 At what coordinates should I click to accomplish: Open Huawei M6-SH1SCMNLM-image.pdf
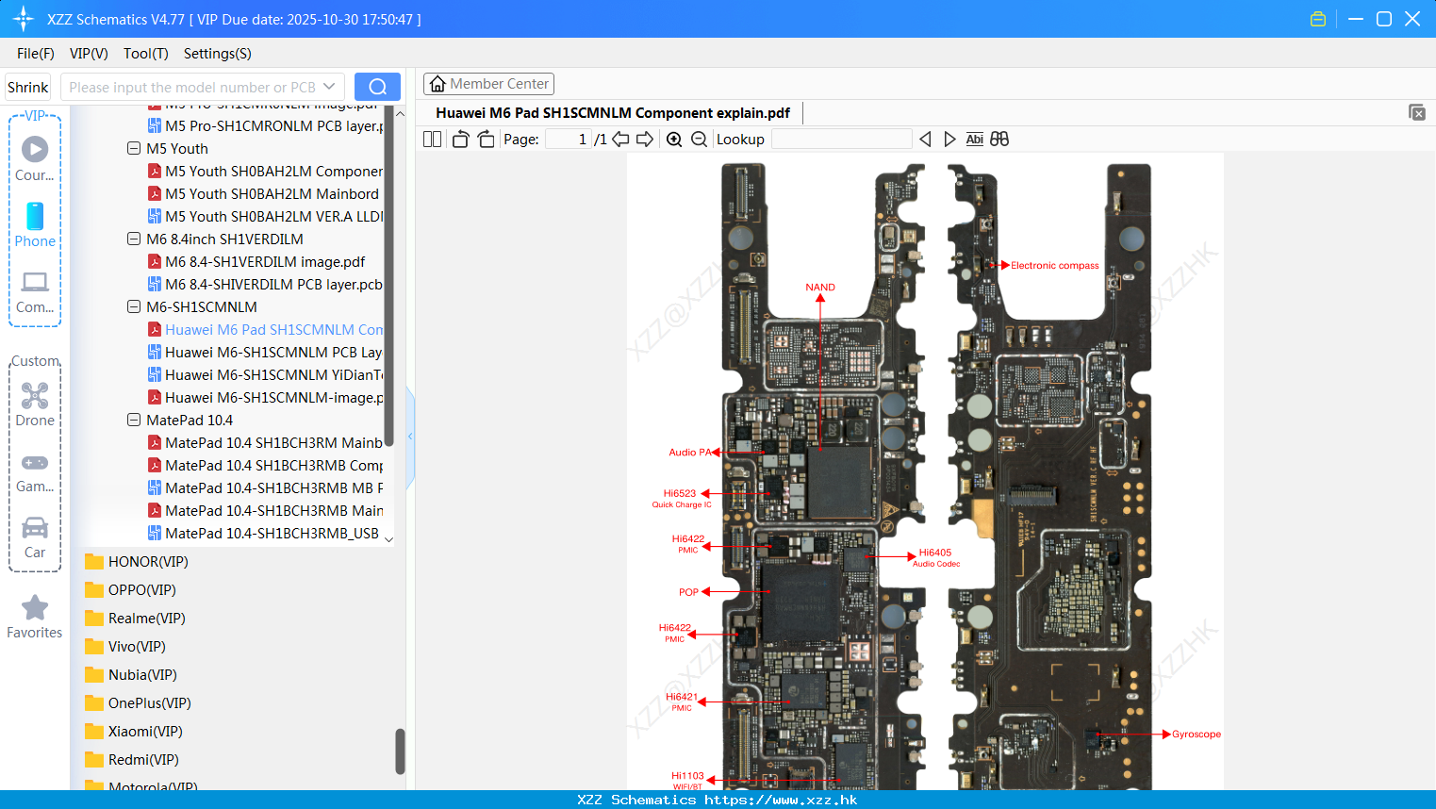[x=264, y=397]
